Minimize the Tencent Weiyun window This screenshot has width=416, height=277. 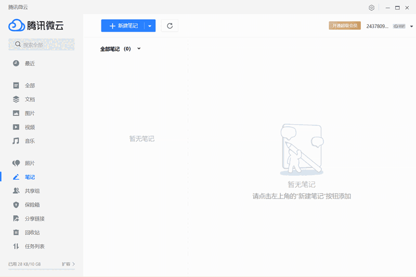[387, 8]
